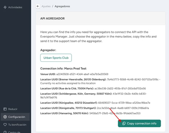Click Connection info: Marcs Prod Test heading
Image resolution: width=169 pixels, height=133 pixels.
click(63, 68)
